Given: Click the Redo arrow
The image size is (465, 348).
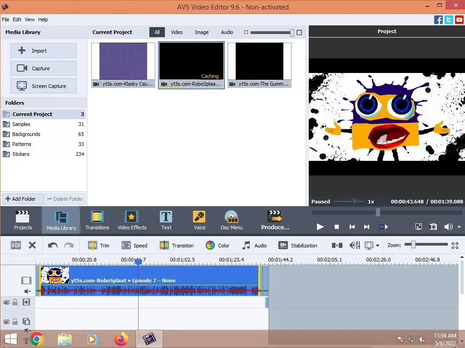Looking at the screenshot, I should click(69, 245).
